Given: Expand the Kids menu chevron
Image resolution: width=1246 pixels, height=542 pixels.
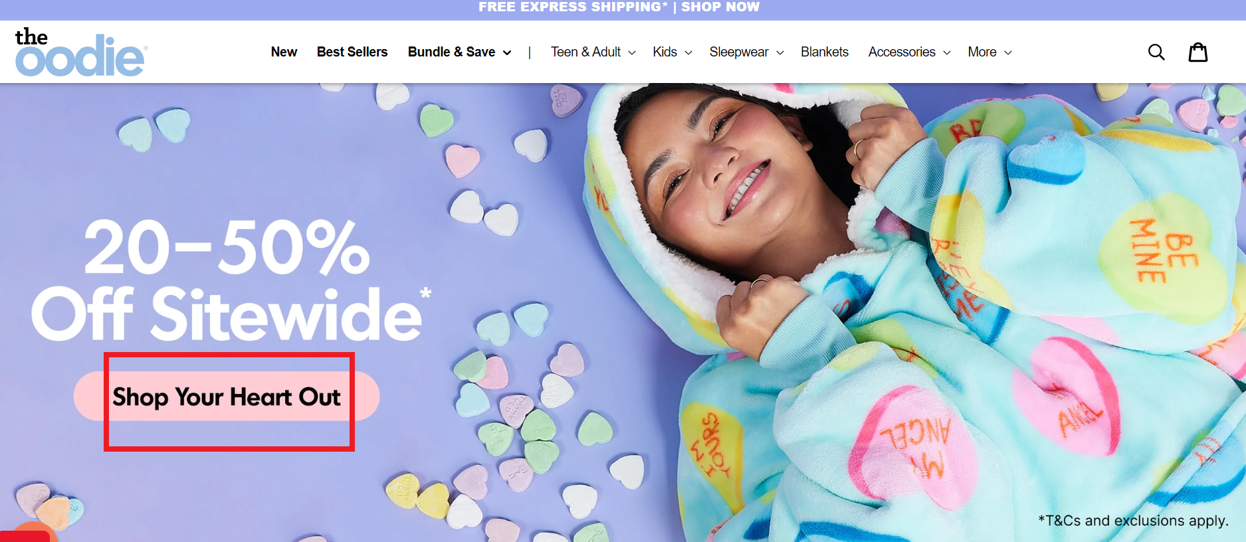Looking at the screenshot, I should [688, 52].
